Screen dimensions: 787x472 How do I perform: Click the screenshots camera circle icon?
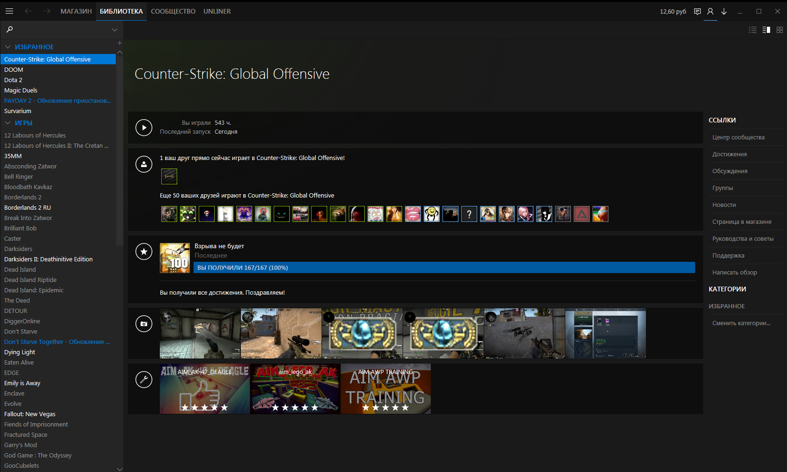click(x=144, y=324)
